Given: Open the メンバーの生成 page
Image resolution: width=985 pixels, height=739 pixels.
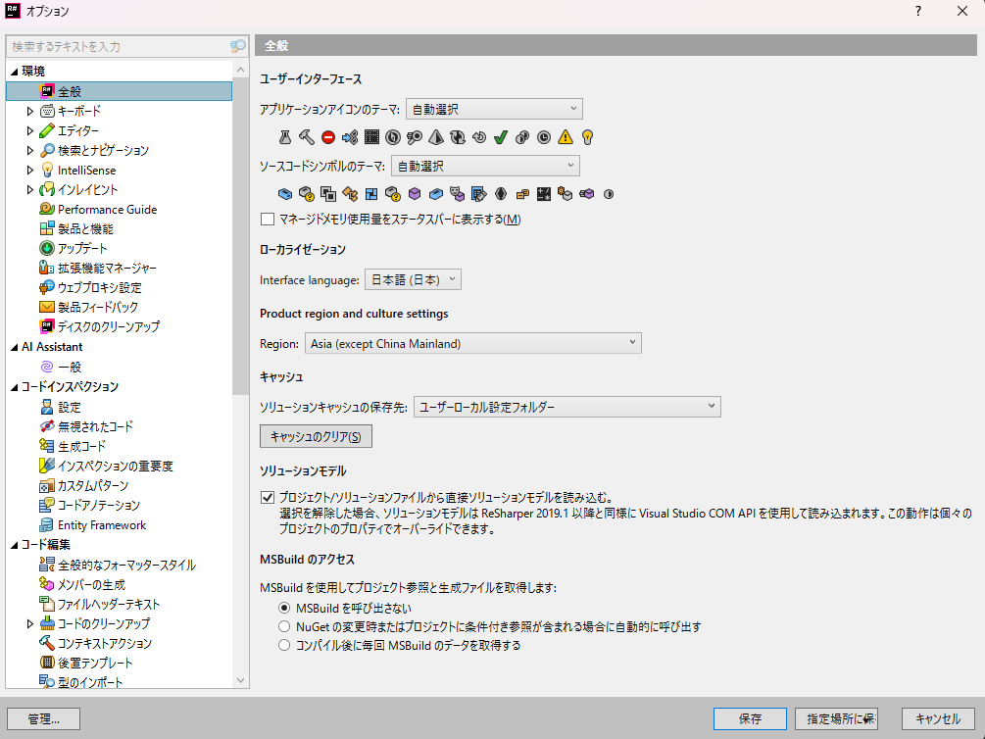Looking at the screenshot, I should click(92, 584).
